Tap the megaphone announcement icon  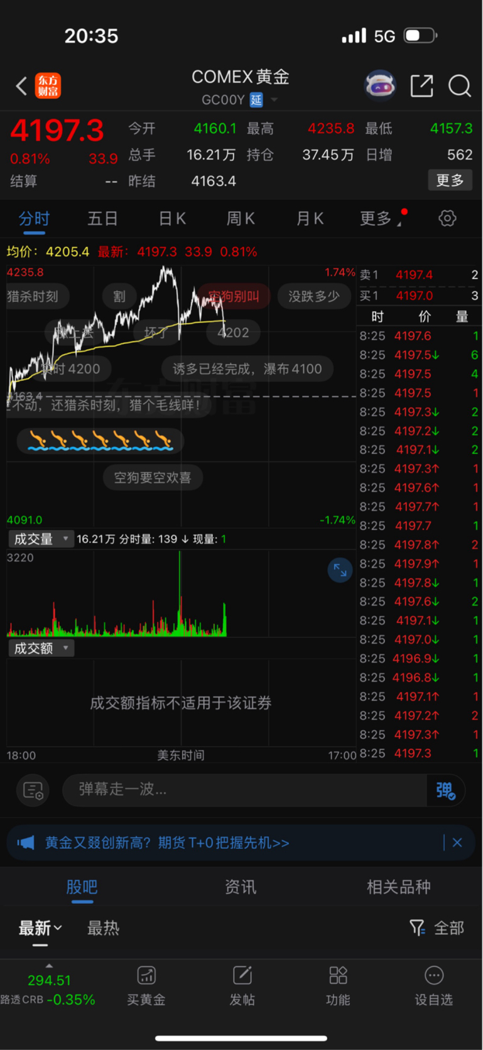pos(26,843)
